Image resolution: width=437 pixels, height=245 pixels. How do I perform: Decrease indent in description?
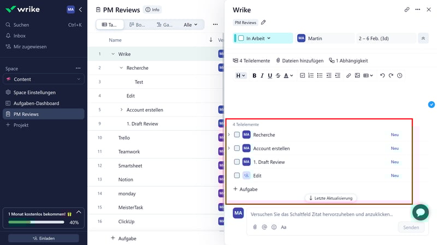[x=329, y=76]
